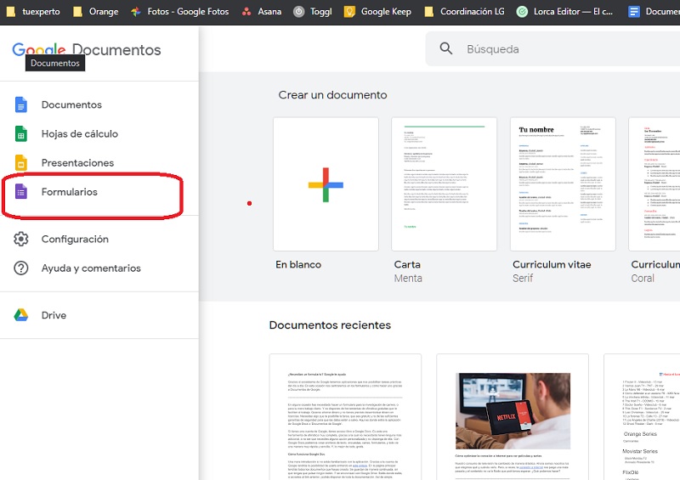Screen dimensions: 680x480
Task: Click the Google Drive triangle icon
Action: point(20,315)
